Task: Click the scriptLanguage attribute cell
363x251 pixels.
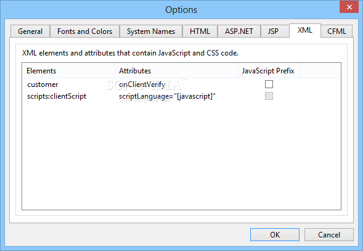Action: (x=167, y=96)
